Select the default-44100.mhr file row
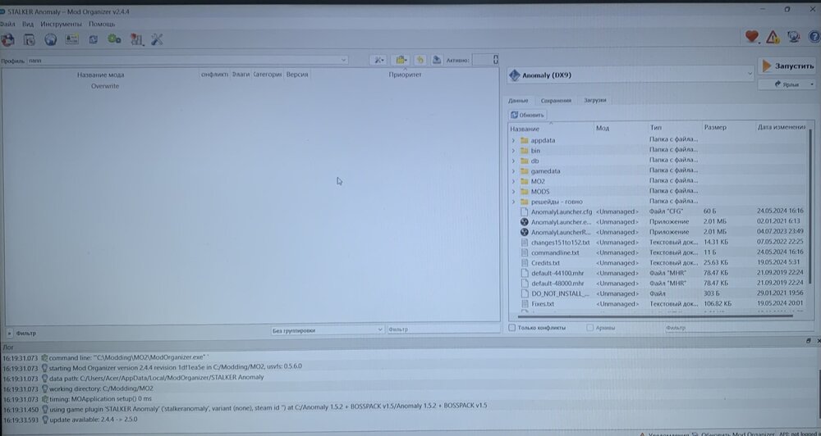This screenshot has height=436, width=821. click(658, 273)
